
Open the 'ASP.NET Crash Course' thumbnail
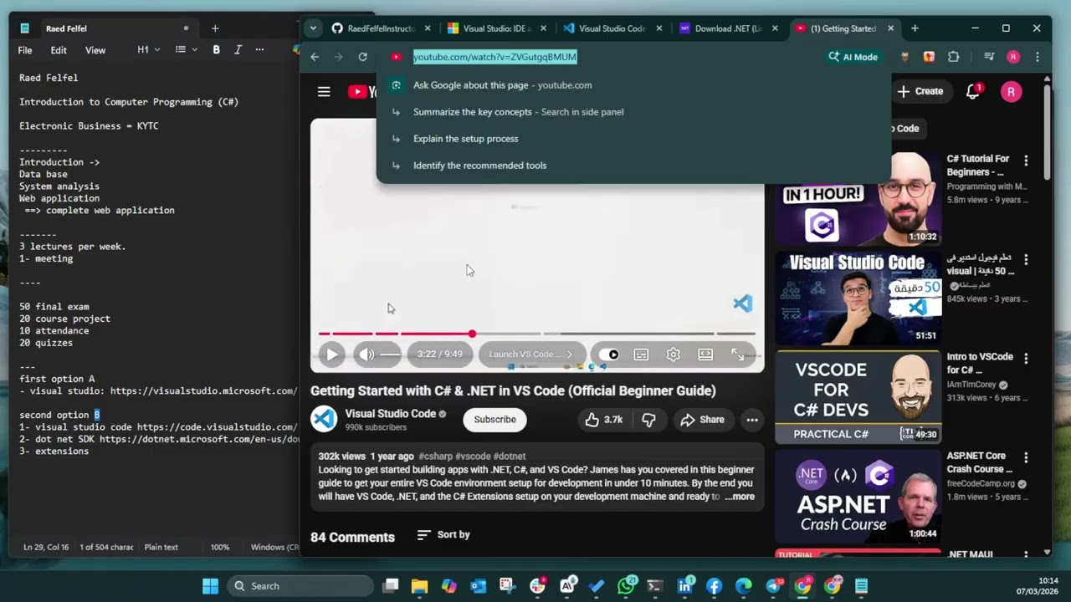tap(858, 497)
